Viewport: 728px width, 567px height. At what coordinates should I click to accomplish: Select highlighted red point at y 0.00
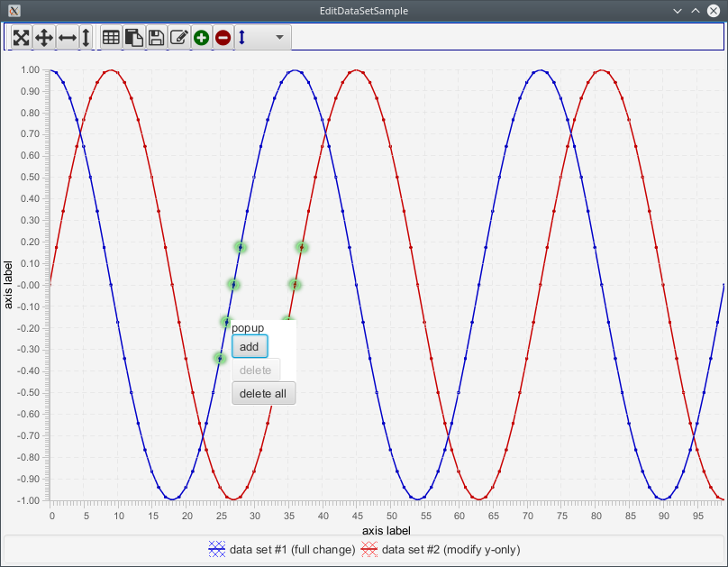click(295, 285)
